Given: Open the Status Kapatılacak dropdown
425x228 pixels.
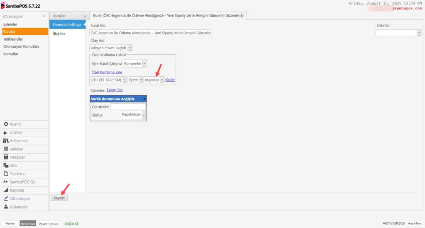Looking at the screenshot, I should 144,115.
